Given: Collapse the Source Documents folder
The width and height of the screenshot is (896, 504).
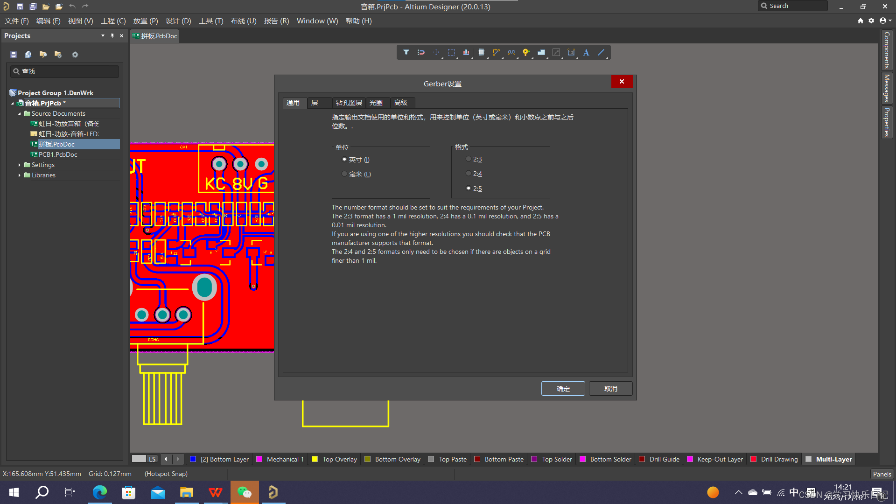Looking at the screenshot, I should pyautogui.click(x=20, y=113).
